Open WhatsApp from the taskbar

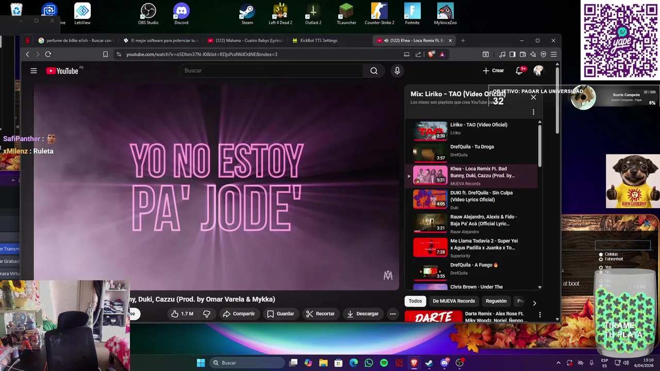(x=369, y=363)
